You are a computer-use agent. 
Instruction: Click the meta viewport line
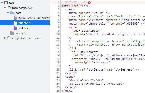pos(107,20)
